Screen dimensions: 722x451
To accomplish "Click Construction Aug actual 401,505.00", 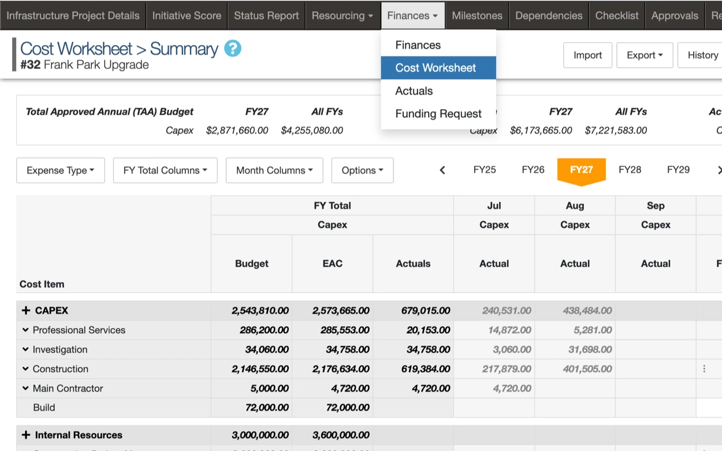I will tap(587, 369).
